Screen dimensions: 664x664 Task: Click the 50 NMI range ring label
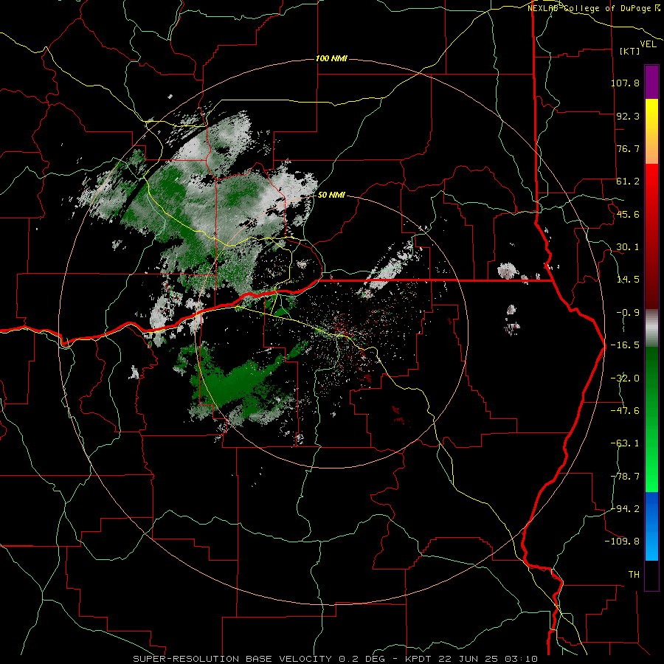tap(331, 195)
